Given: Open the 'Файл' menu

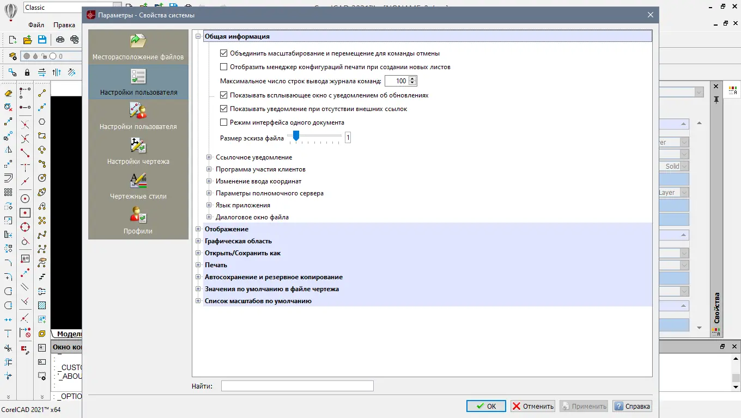Looking at the screenshot, I should click(x=37, y=25).
